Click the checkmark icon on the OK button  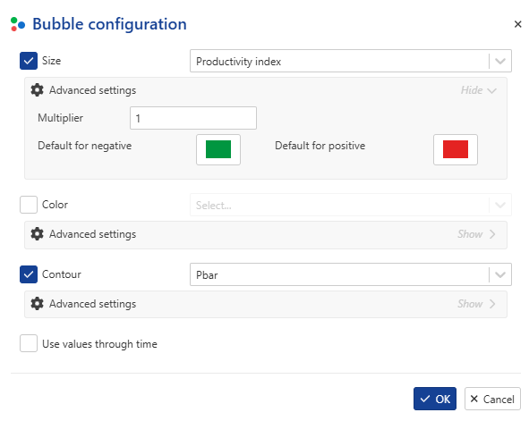tap(425, 399)
